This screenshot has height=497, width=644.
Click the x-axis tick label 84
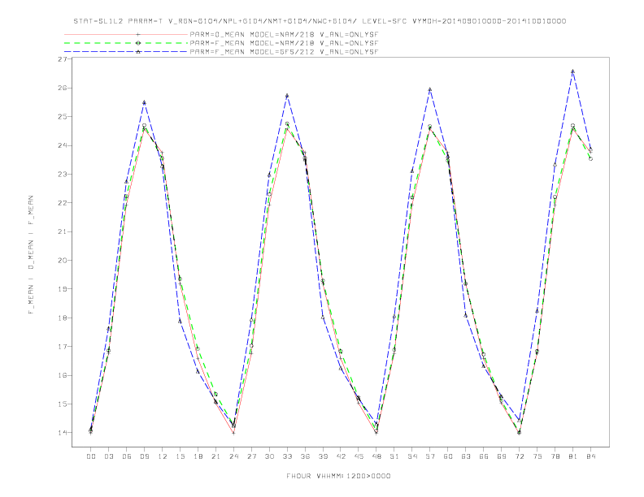tap(591, 456)
